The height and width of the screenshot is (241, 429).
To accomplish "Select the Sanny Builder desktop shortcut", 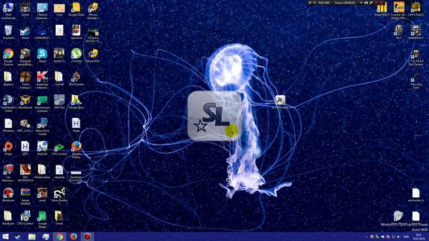I will tap(59, 196).
